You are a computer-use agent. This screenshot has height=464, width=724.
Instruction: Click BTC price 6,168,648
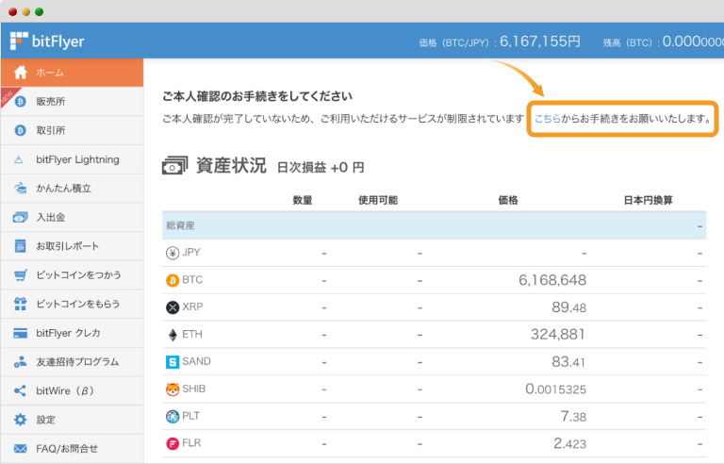(x=552, y=280)
